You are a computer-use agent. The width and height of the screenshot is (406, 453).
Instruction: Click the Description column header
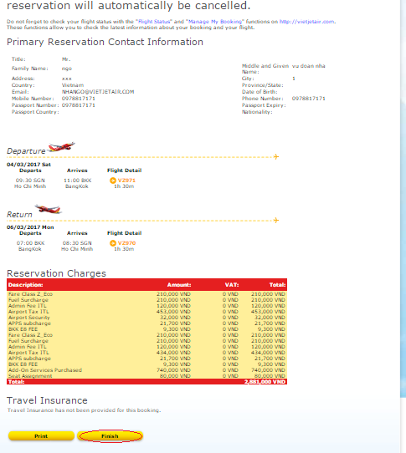coord(25,285)
